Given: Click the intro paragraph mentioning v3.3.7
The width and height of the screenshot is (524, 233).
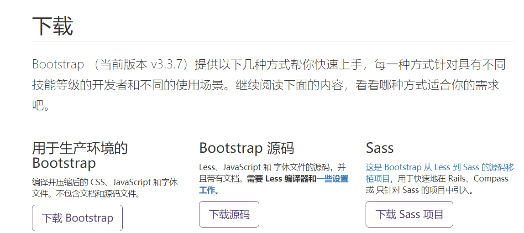Looking at the screenshot, I should point(269,85).
